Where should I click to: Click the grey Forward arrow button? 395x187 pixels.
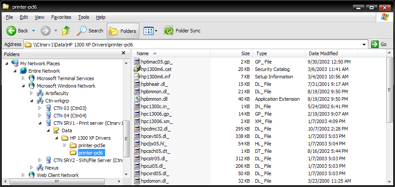(46, 31)
